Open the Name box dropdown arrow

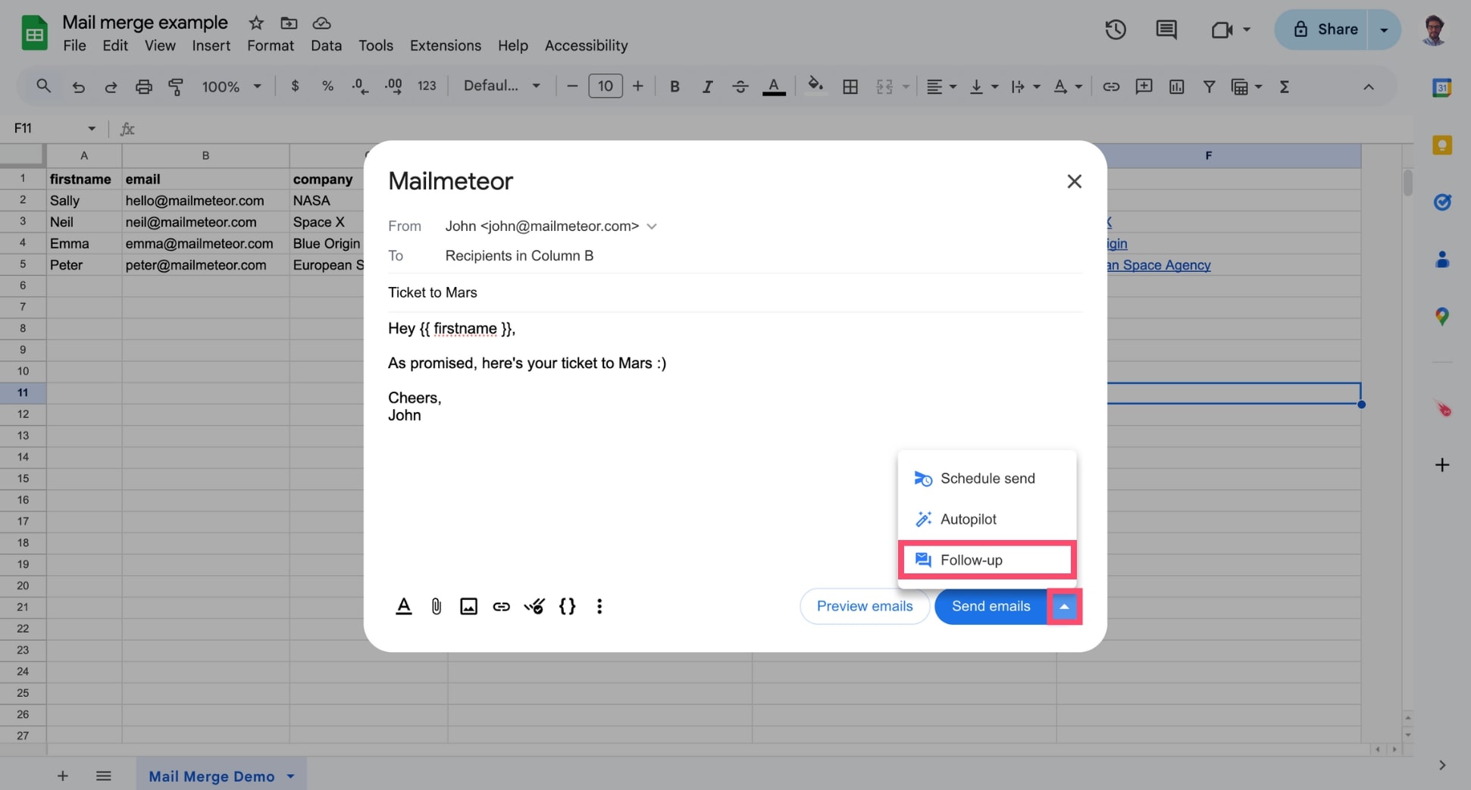pyautogui.click(x=92, y=129)
